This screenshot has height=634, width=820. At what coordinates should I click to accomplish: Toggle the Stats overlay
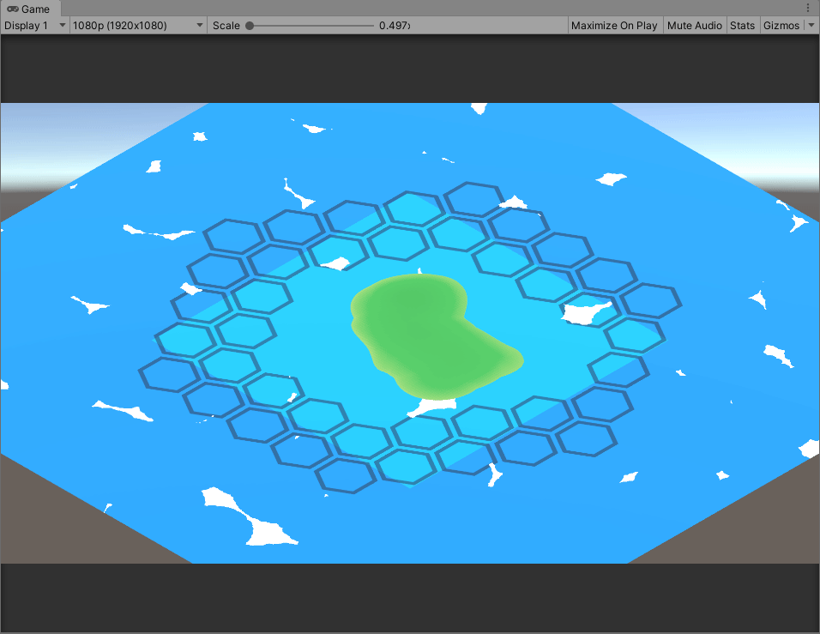[x=742, y=26]
